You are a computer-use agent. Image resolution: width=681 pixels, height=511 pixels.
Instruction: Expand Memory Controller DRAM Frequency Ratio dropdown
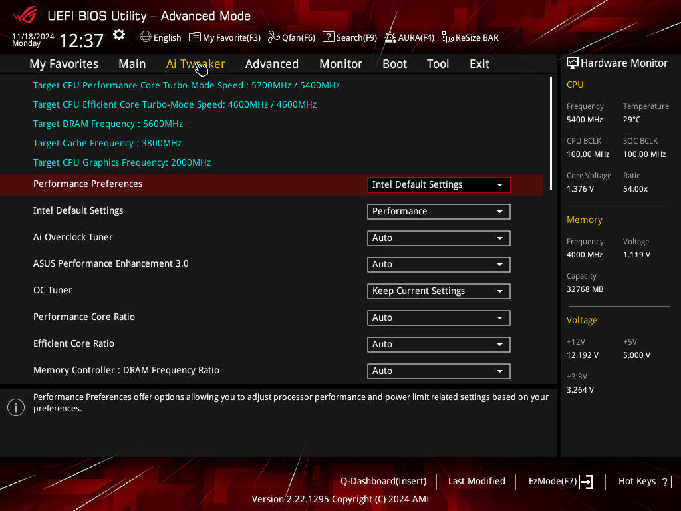439,371
